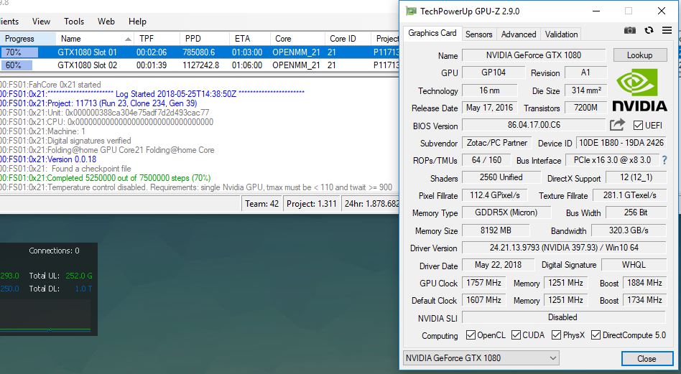Click the ETA column header

click(250, 39)
